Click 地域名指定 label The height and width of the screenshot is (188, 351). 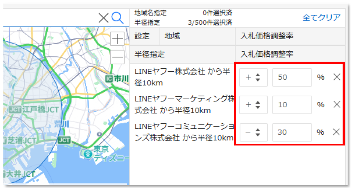coord(150,13)
